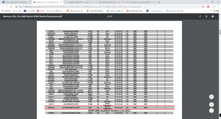Click CRUCIAL in the highlighted row

coord(51,108)
